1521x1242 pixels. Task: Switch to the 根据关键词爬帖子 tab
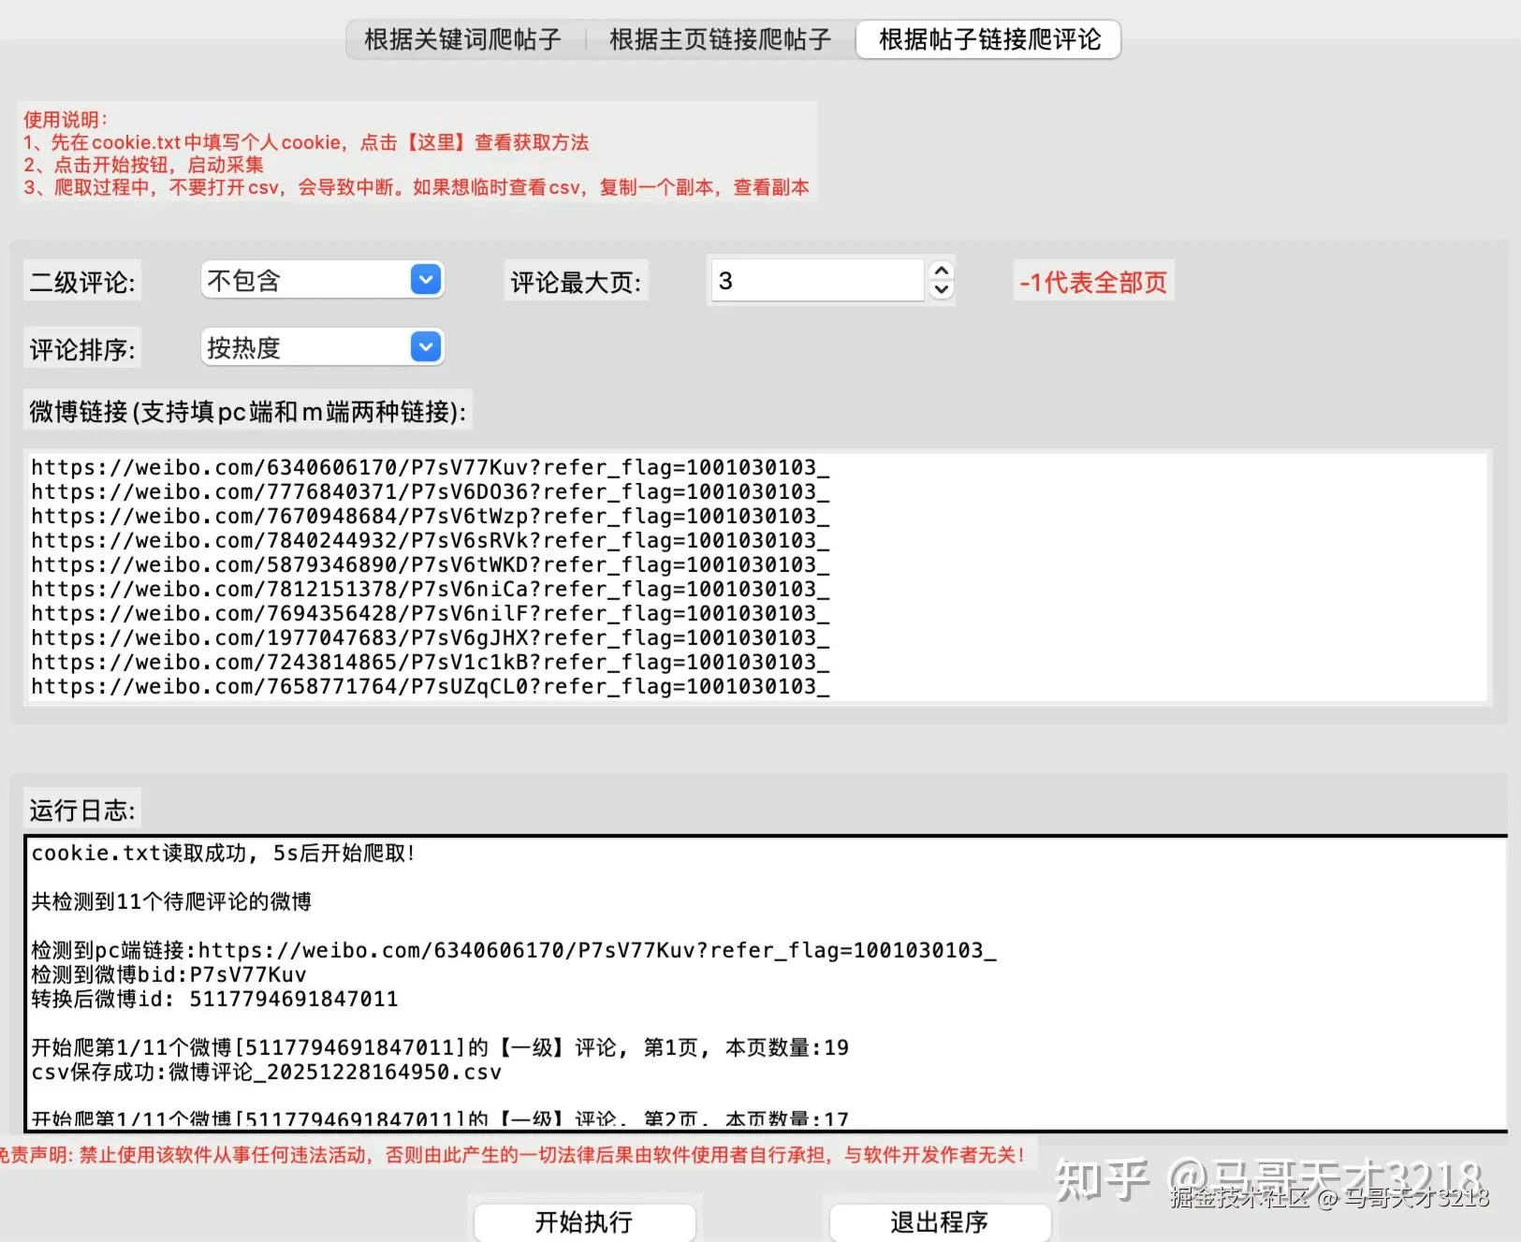click(463, 39)
